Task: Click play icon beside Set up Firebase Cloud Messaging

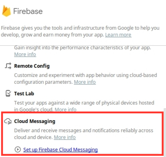Action: [x=18, y=149]
